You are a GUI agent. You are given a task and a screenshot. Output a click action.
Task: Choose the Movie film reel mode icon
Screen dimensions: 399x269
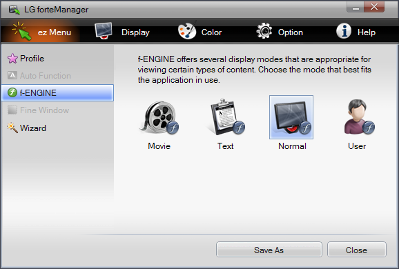point(159,117)
